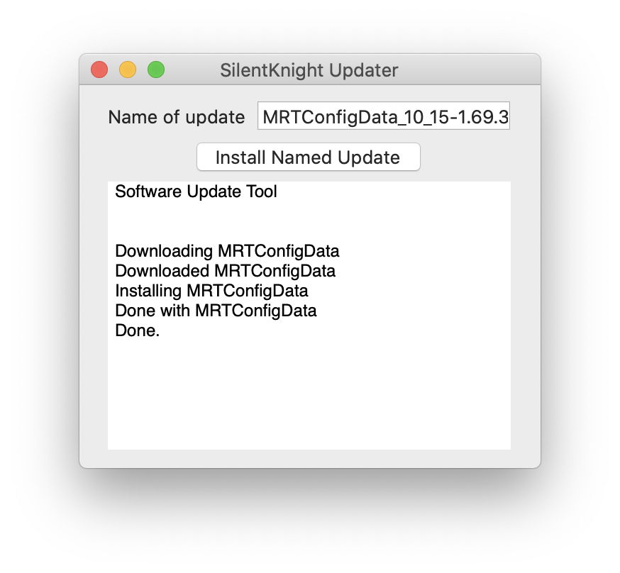Click the final "Done." log line
The image size is (620, 573).
(x=138, y=330)
